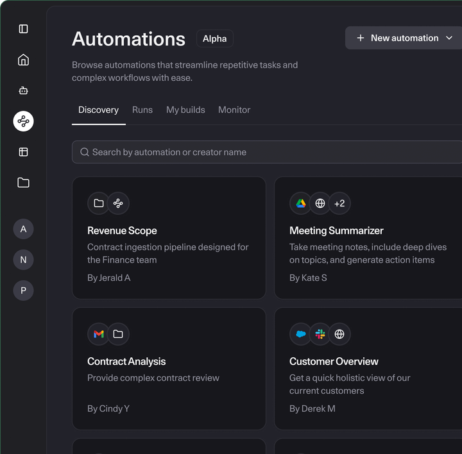Select workspace avatar N
The height and width of the screenshot is (454, 462).
click(x=24, y=260)
